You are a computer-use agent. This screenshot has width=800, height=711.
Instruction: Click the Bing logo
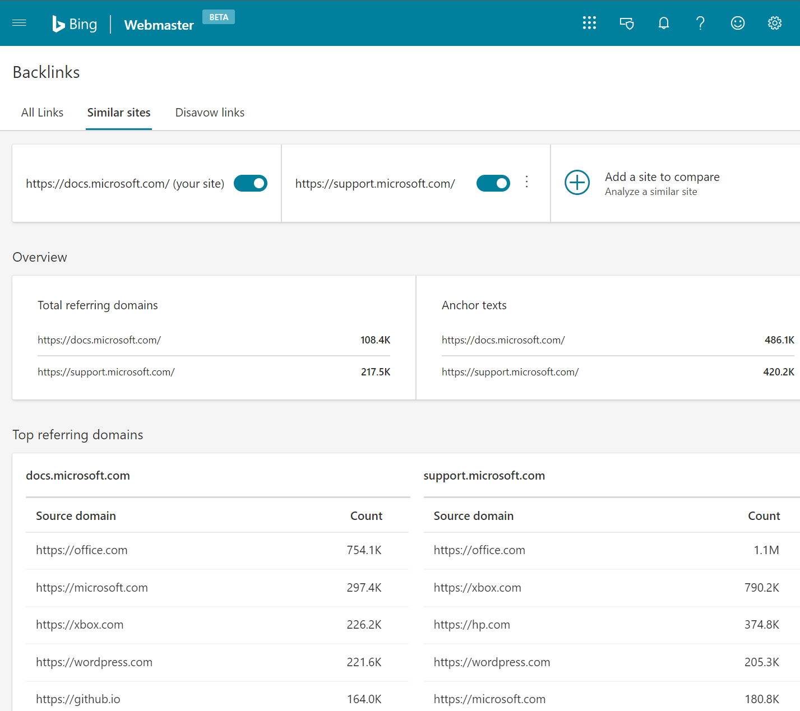pos(75,24)
